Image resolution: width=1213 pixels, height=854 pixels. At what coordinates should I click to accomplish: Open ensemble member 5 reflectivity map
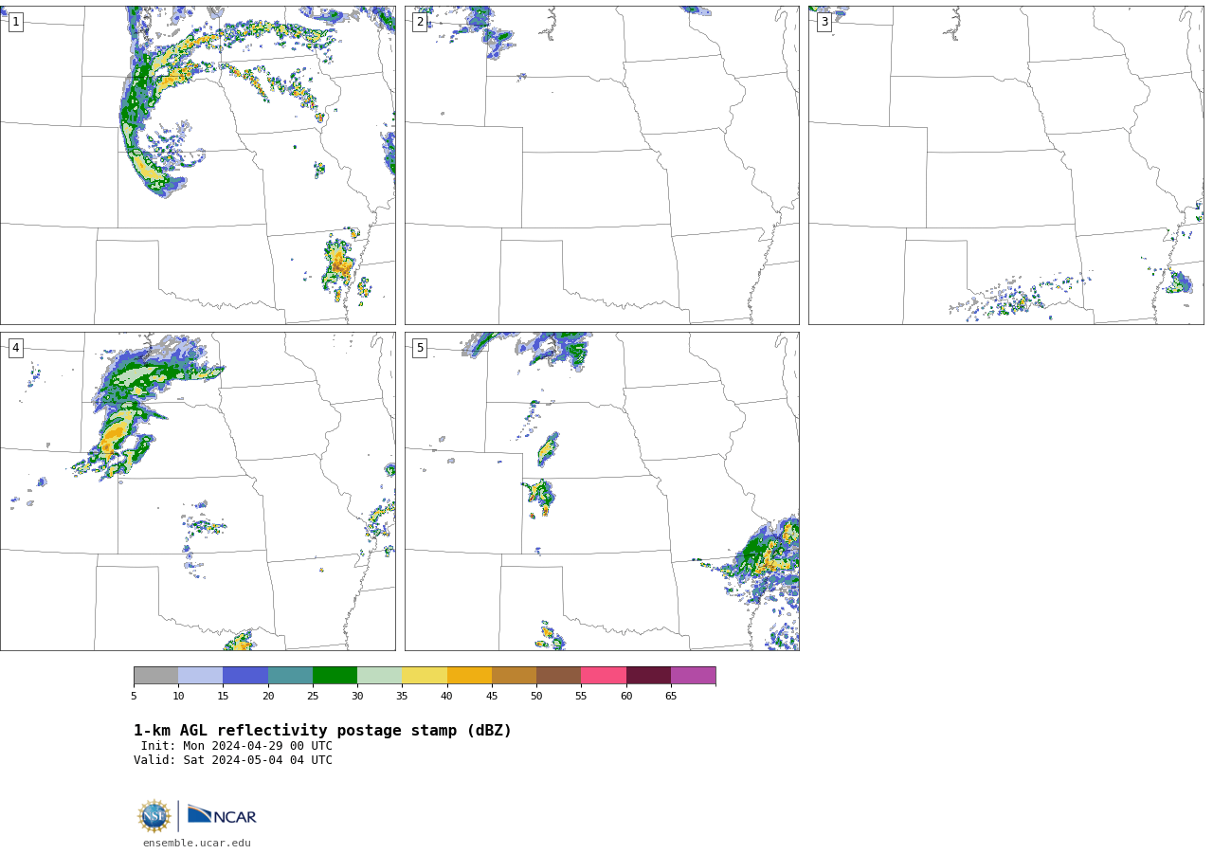[602, 491]
